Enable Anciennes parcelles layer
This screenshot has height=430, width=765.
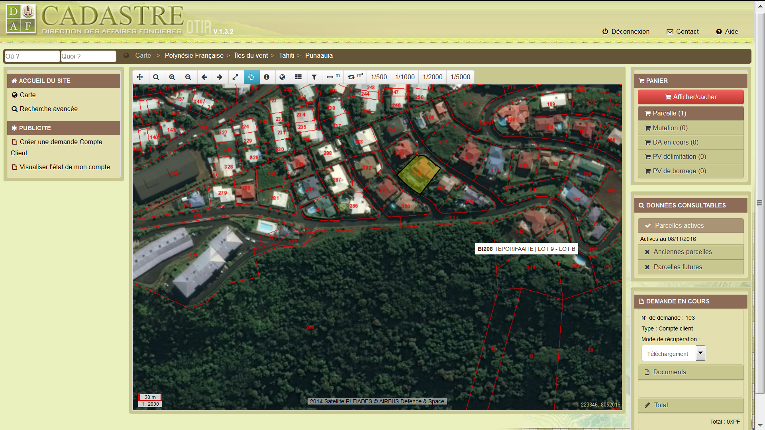[x=682, y=252]
